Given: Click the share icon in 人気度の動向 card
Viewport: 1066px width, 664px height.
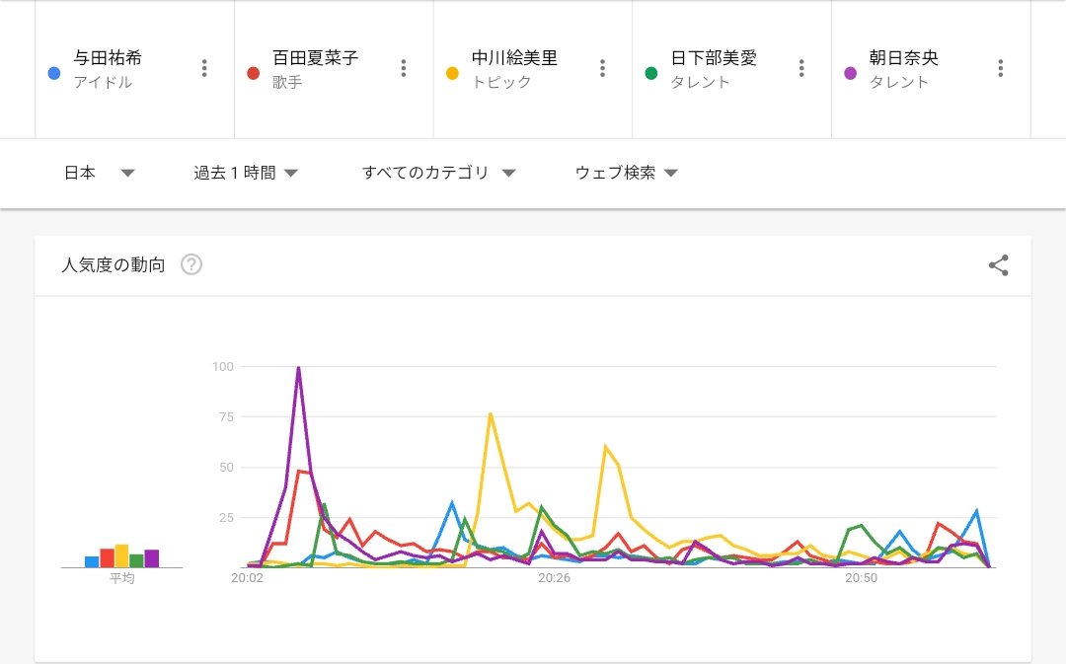Looking at the screenshot, I should coord(998,265).
